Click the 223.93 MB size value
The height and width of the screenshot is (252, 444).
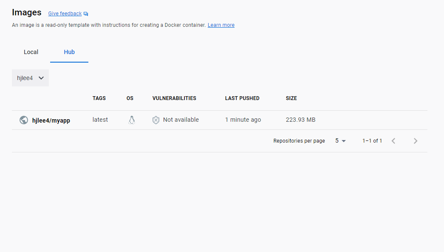300,120
